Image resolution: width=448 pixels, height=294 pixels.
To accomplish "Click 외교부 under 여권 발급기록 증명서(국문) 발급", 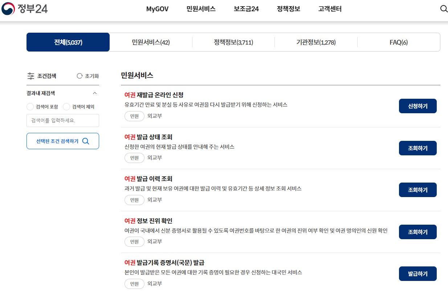I will (155, 284).
